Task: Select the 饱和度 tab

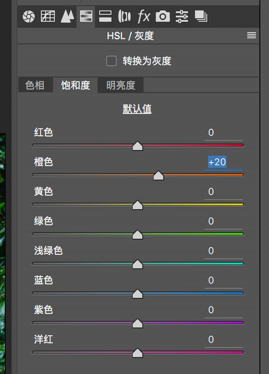Action: 75,85
